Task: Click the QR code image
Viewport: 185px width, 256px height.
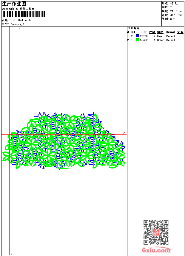Action: coord(156,232)
